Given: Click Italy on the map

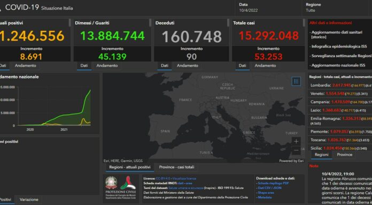Looking at the screenshot, I should click(x=216, y=117).
